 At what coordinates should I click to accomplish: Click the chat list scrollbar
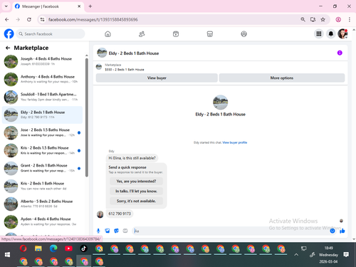click(87, 117)
